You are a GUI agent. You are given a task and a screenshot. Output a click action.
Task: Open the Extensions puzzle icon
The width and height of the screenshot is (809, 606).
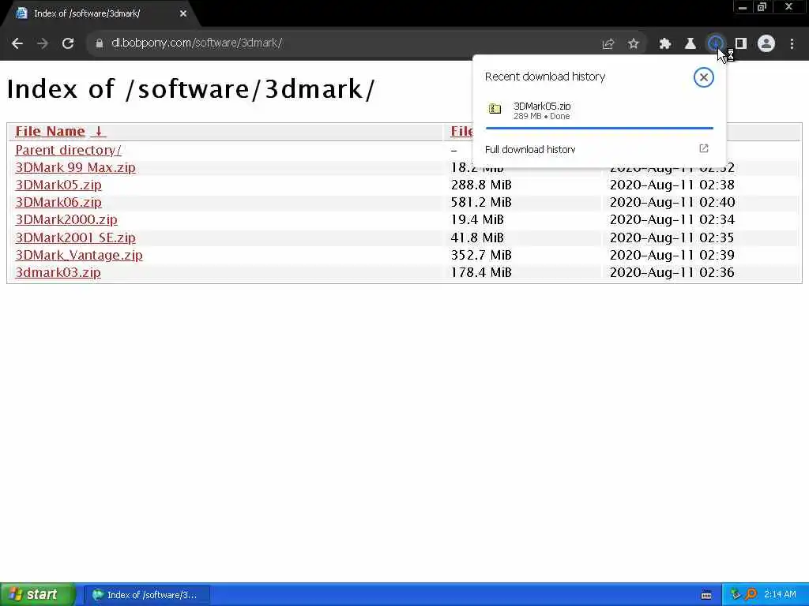click(x=665, y=44)
